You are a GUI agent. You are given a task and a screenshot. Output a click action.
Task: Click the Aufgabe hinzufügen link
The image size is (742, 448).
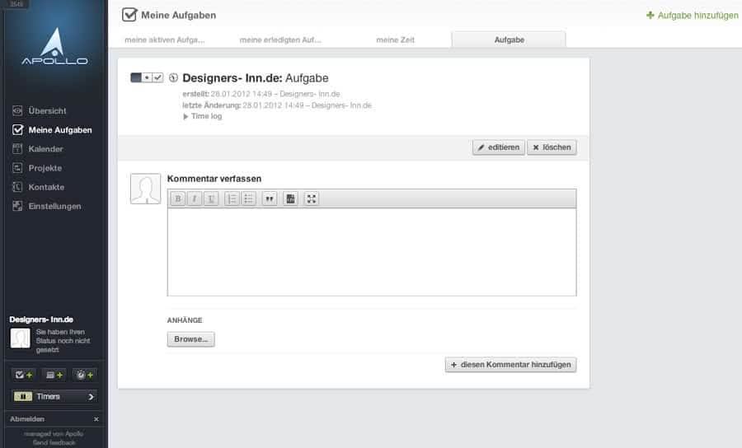pos(693,16)
